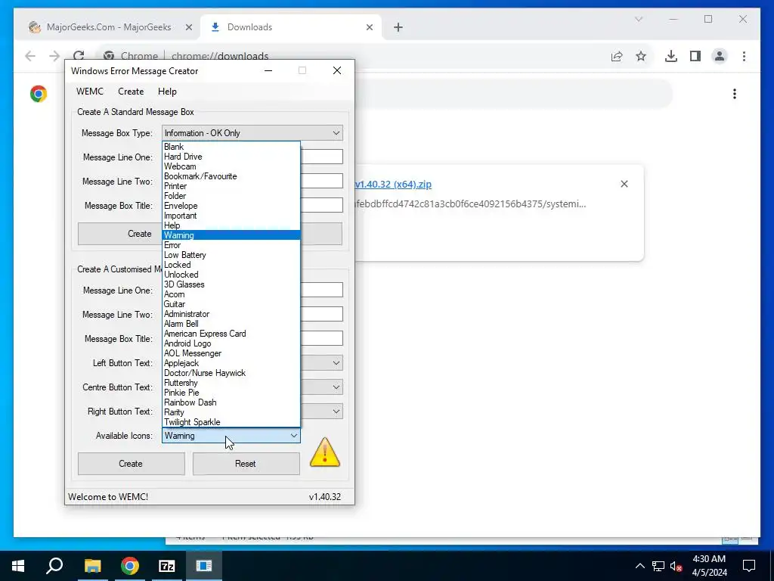Click Create in the customised message section
Viewport: 774px width, 581px height.
pyautogui.click(x=131, y=464)
